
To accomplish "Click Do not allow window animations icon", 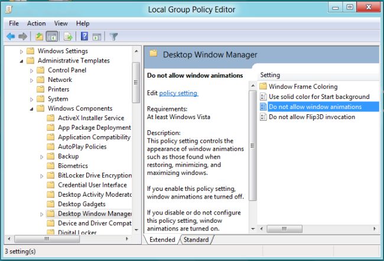I will click(263, 107).
